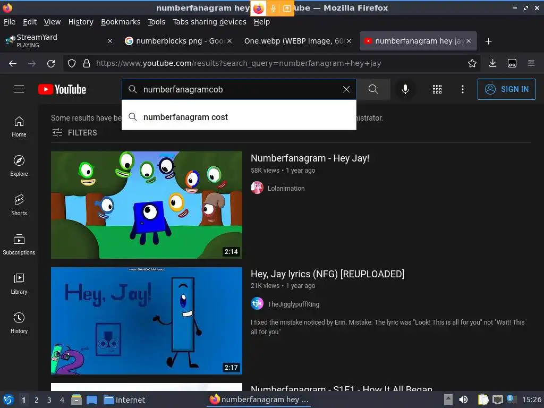The width and height of the screenshot is (544, 408).
Task: Toggle microphone sharing indicator
Action: (x=273, y=8)
